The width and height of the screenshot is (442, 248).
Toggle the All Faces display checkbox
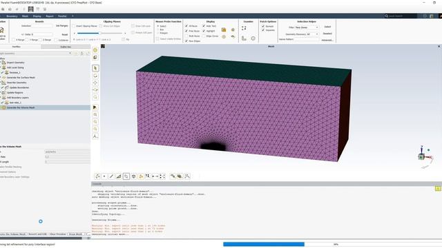[x=186, y=26]
